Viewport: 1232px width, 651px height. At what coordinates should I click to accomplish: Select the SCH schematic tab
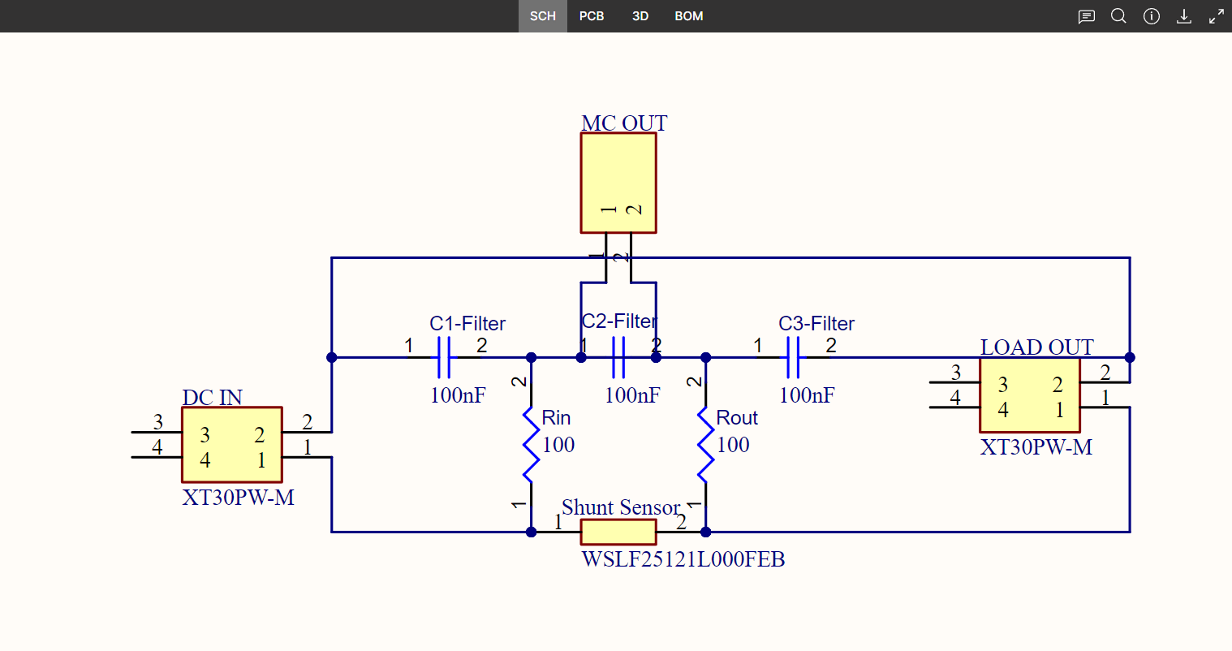pos(542,16)
